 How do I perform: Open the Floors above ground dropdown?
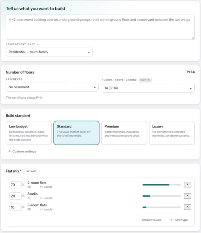(x=148, y=88)
